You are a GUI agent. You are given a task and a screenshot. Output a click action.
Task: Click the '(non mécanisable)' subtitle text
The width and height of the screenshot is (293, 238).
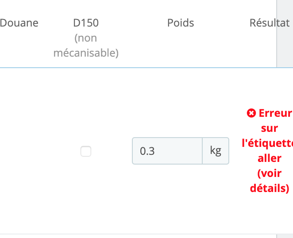(86, 46)
